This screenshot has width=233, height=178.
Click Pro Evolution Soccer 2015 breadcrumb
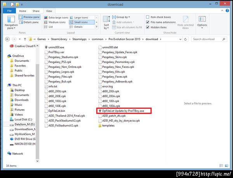point(124,39)
